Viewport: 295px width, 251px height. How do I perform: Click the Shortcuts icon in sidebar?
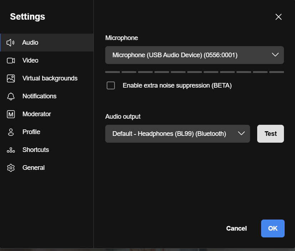point(11,150)
